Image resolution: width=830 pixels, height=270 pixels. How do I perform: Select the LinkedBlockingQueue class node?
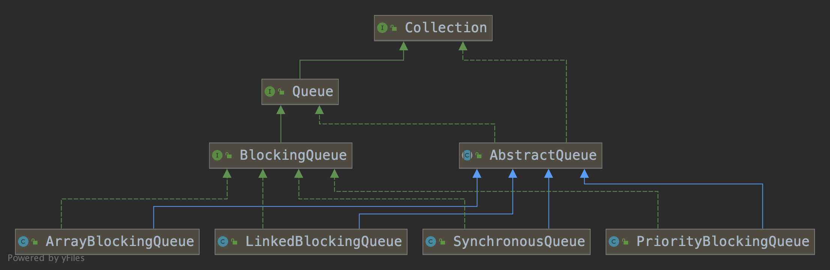[311, 242]
